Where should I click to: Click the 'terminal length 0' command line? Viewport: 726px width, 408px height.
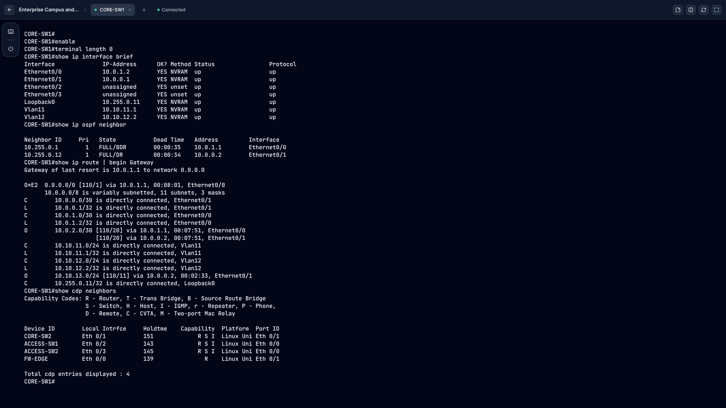(x=68, y=49)
